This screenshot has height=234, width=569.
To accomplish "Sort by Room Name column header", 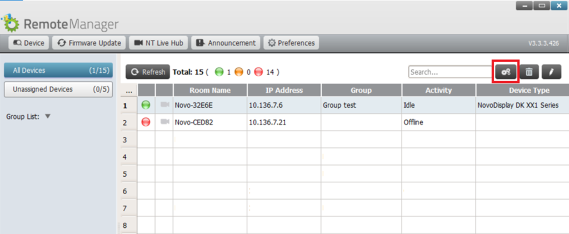I will [x=210, y=91].
